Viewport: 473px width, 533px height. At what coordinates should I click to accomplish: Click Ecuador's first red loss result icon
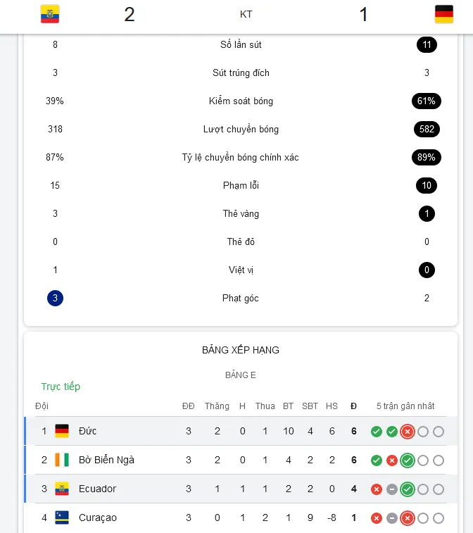point(376,489)
